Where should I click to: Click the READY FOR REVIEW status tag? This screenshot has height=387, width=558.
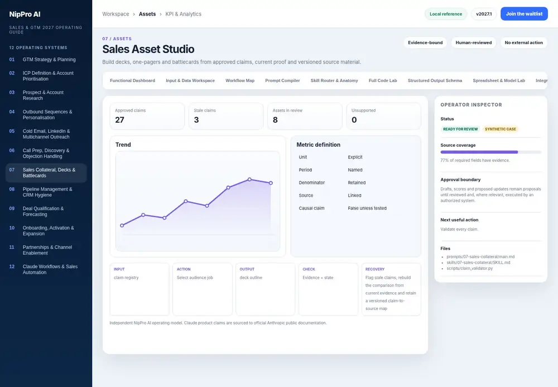click(460, 129)
